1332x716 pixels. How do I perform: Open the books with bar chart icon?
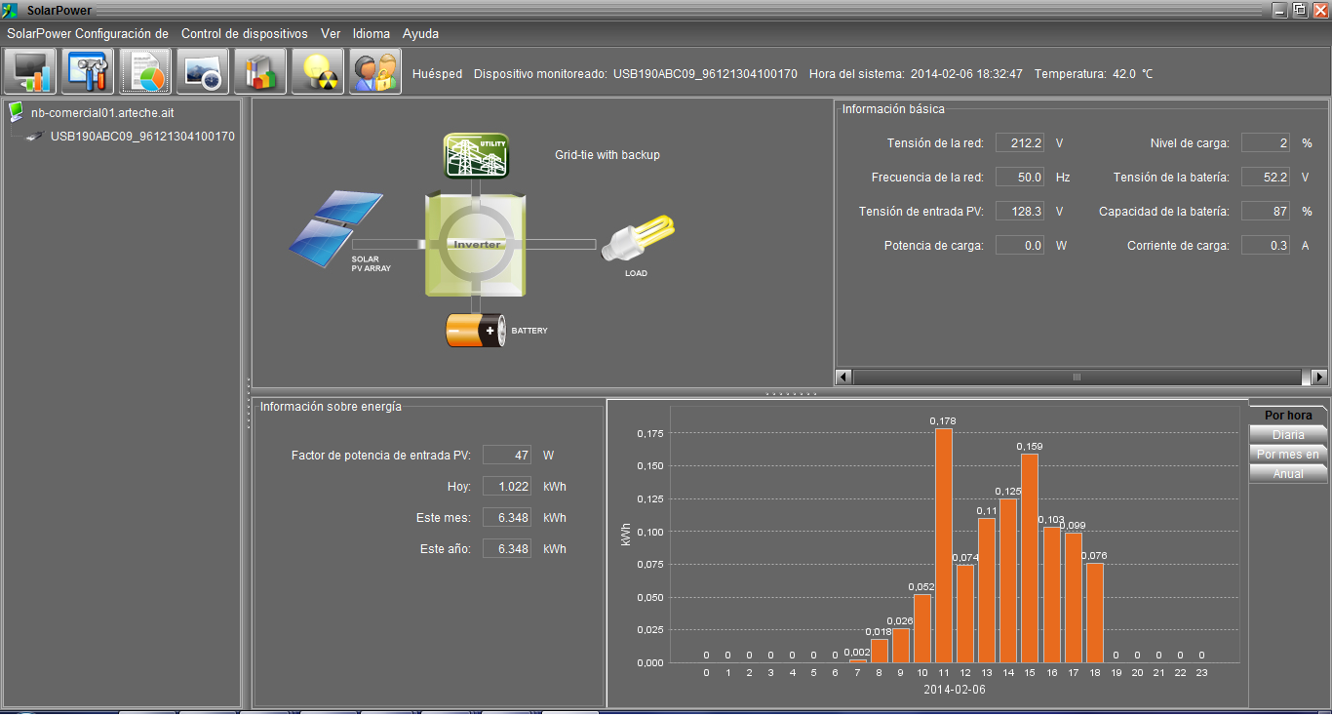pyautogui.click(x=260, y=72)
